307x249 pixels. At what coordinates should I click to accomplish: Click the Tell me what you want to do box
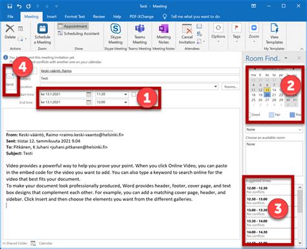pos(196,17)
